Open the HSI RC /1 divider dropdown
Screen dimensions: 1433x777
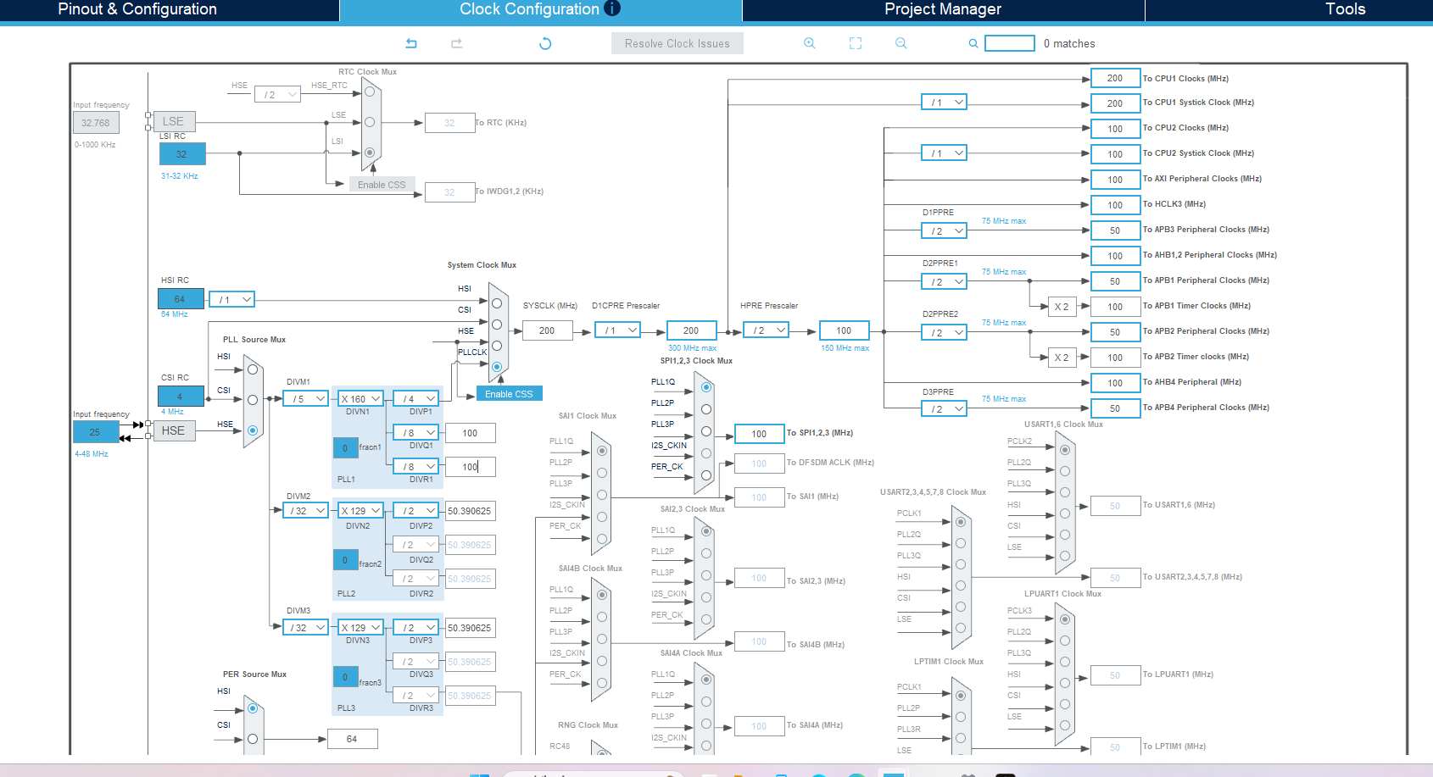pyautogui.click(x=231, y=299)
